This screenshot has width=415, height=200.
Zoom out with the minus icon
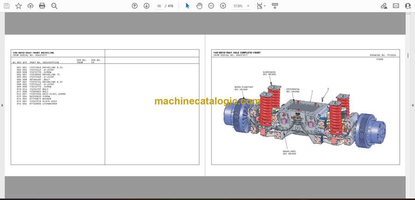click(x=211, y=6)
